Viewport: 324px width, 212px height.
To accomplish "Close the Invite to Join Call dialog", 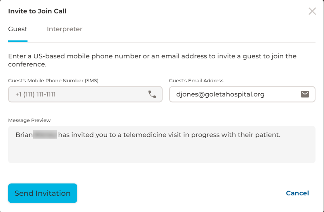I will click(x=312, y=11).
